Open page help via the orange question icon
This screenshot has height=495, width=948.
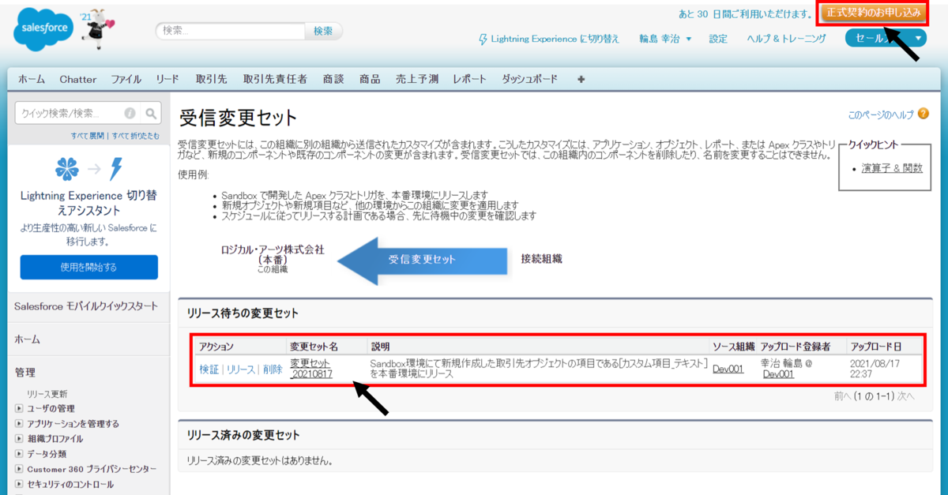pos(924,114)
